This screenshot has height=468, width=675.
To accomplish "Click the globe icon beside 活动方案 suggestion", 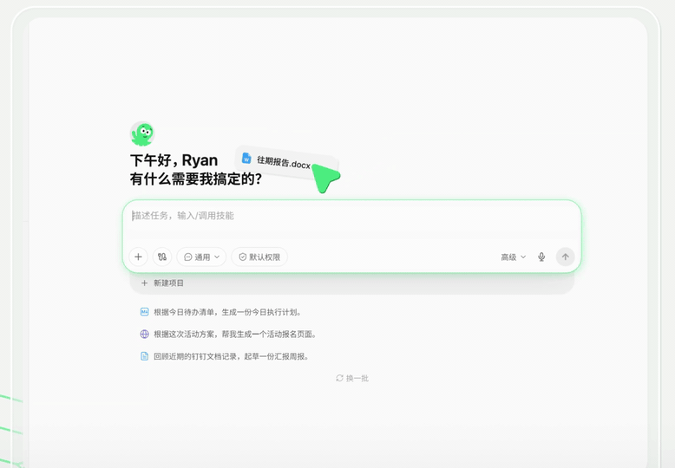I will point(145,335).
